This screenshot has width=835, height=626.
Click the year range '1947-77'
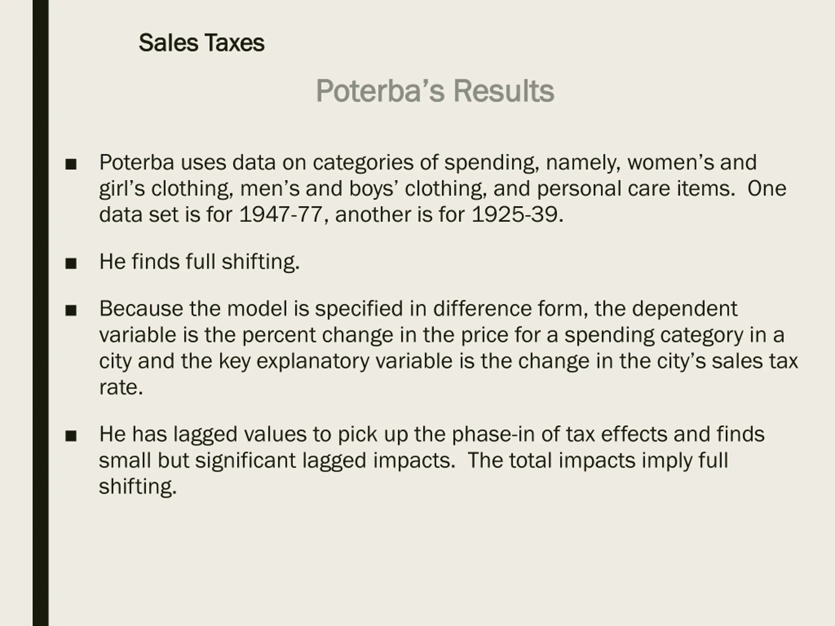click(281, 214)
